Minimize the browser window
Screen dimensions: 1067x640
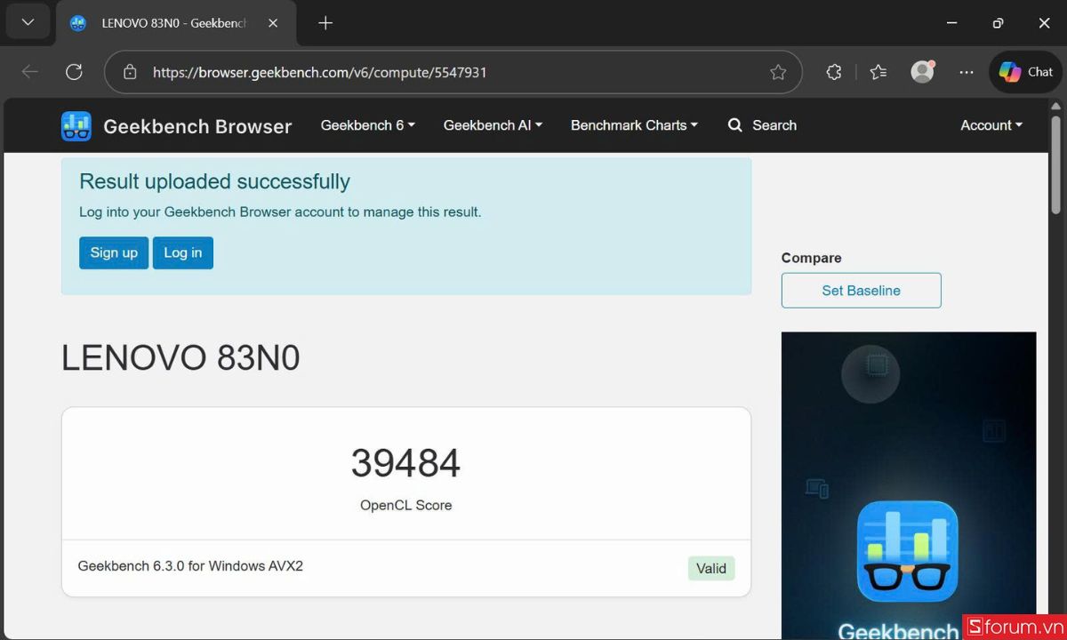pos(952,23)
